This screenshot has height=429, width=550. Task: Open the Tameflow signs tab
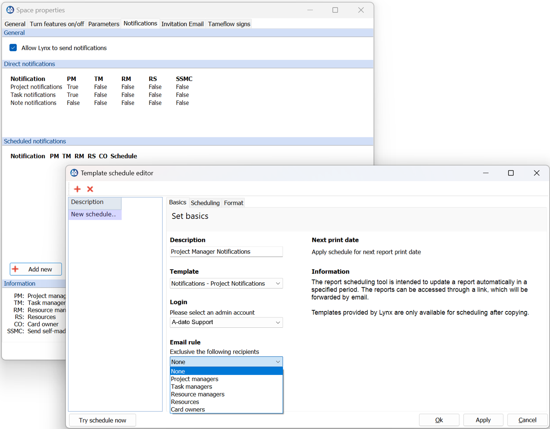tap(228, 23)
